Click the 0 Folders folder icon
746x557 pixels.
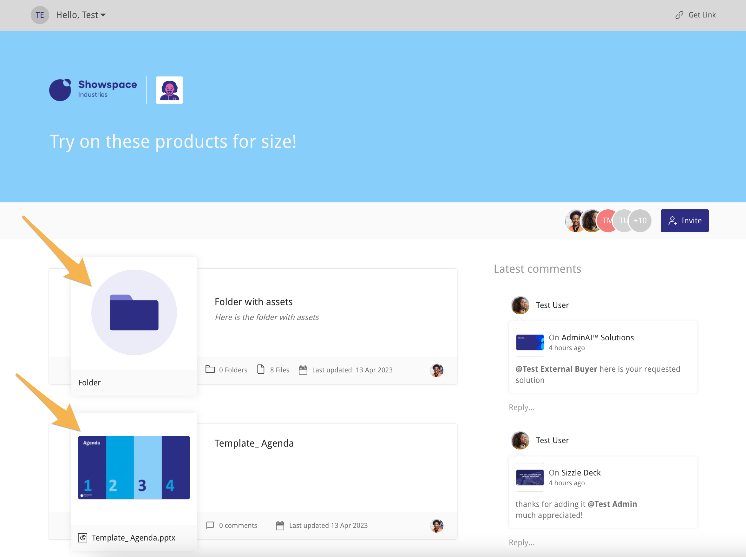210,370
